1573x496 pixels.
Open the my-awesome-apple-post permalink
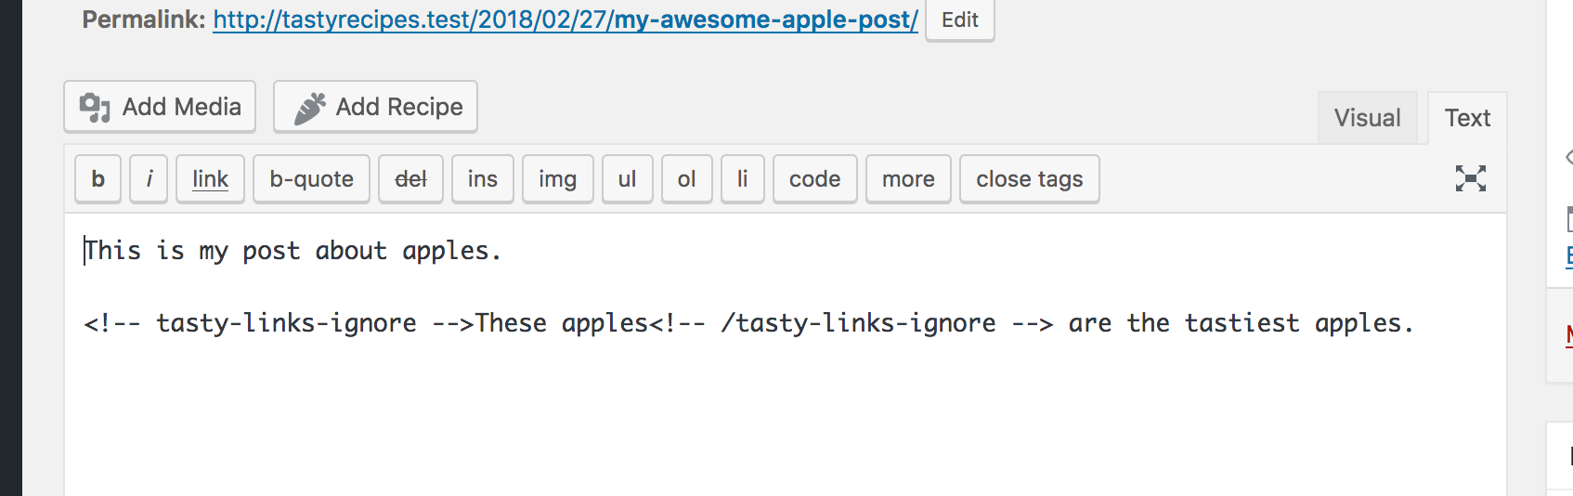(x=565, y=20)
